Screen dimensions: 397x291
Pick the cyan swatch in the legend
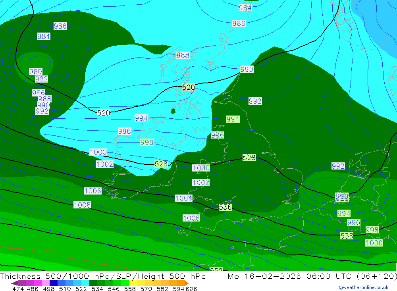[x=85, y=283]
